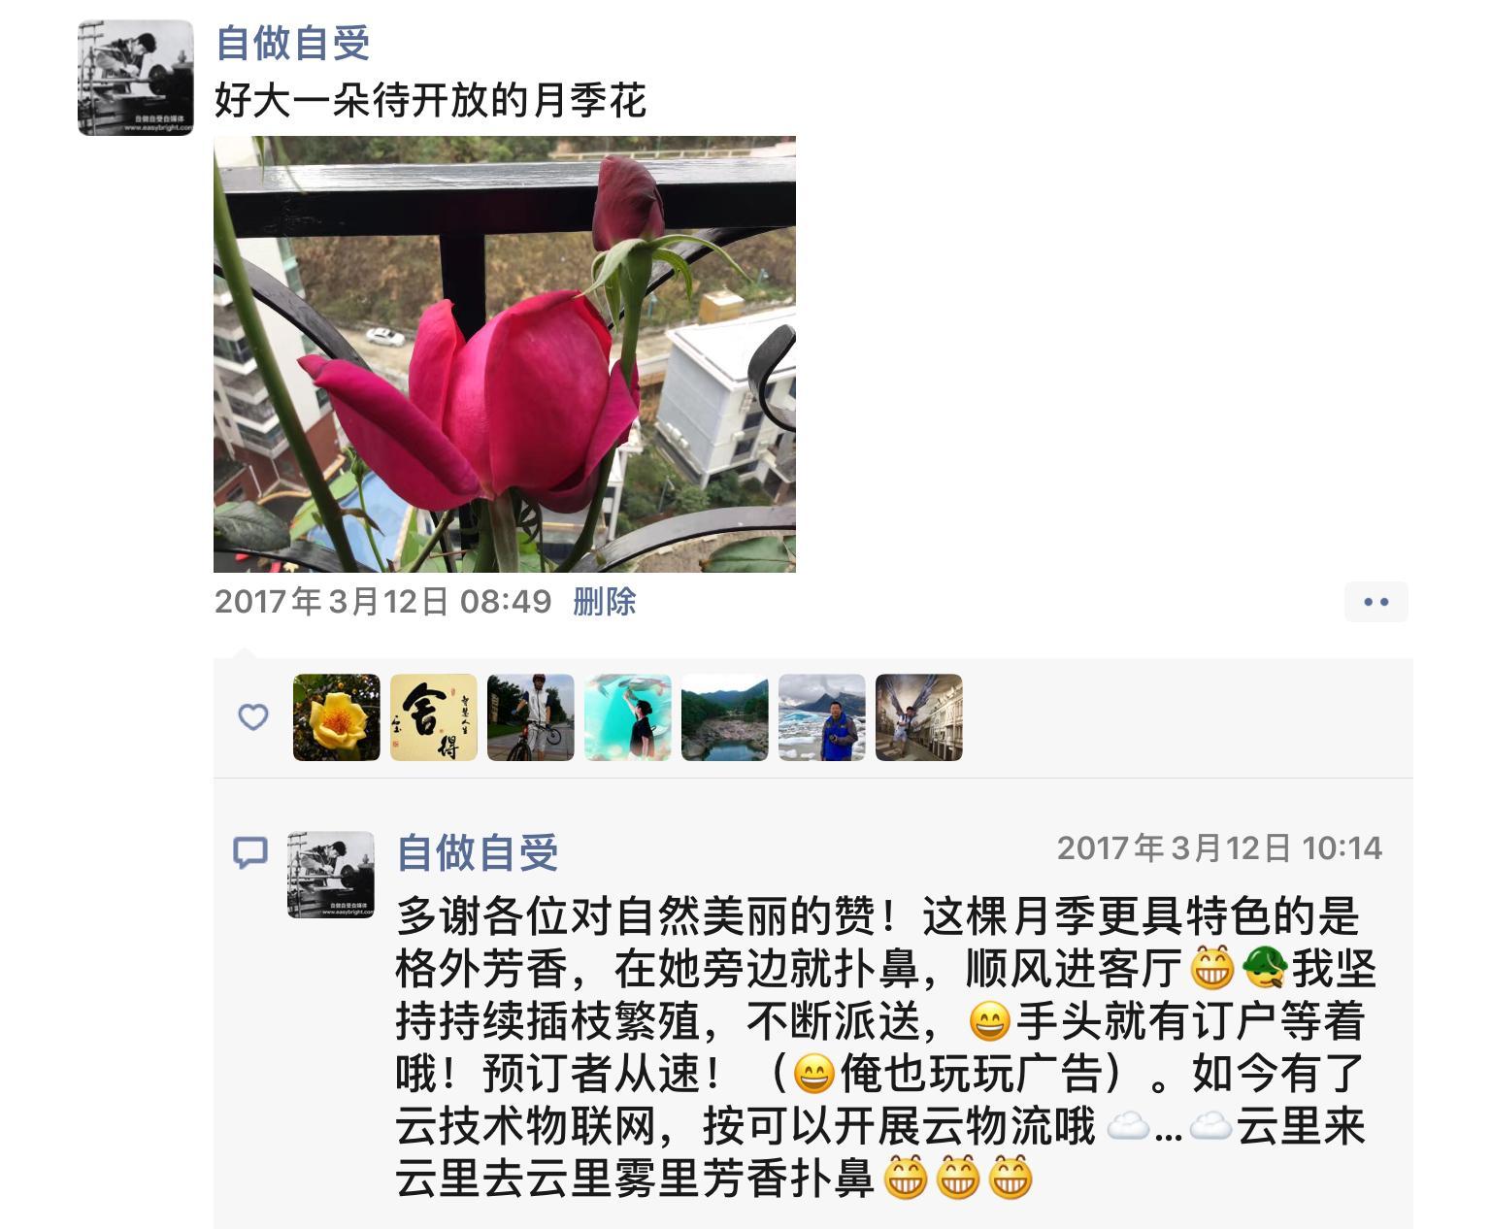Image resolution: width=1491 pixels, height=1229 pixels.
Task: Open the street buildings liker avatar
Action: [x=919, y=717]
